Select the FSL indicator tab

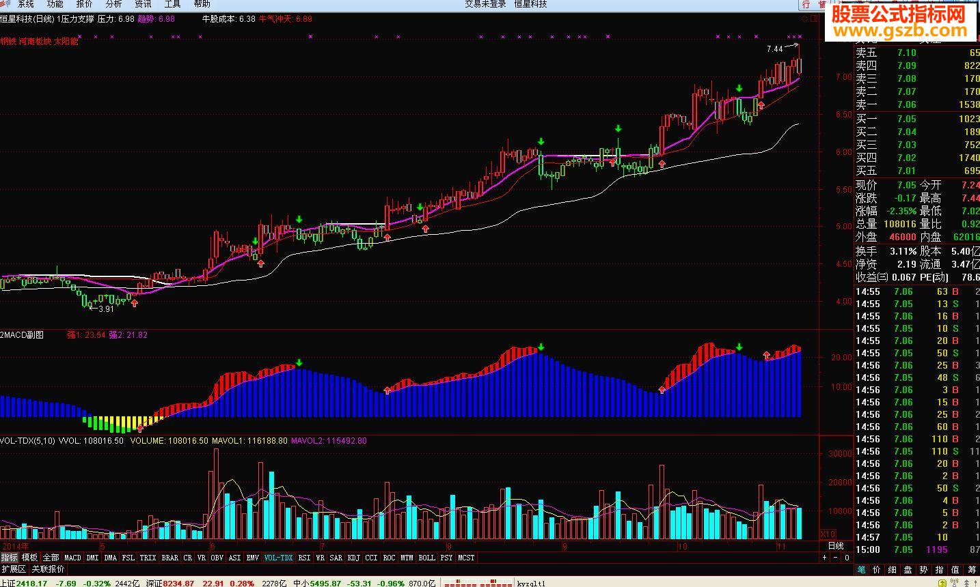click(128, 558)
